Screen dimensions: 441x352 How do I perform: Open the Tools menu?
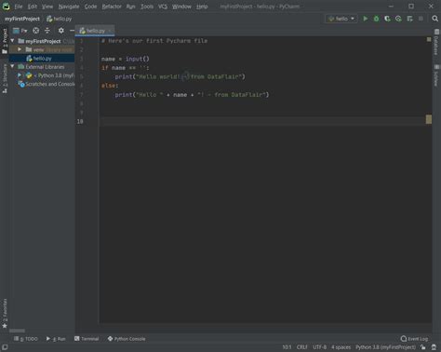(x=147, y=7)
